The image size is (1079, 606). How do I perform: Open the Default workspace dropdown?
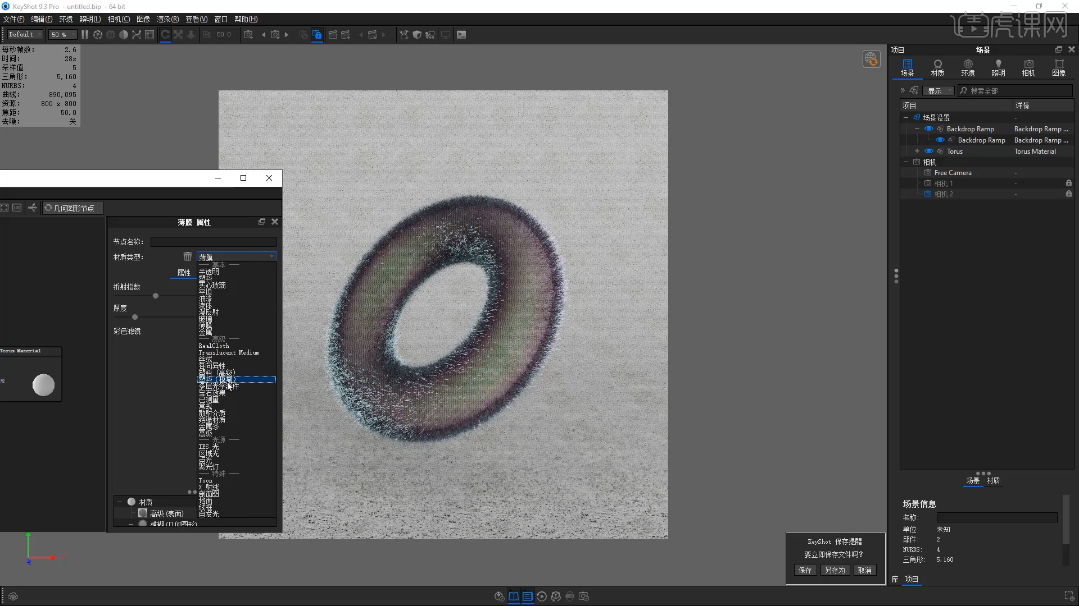coord(24,35)
